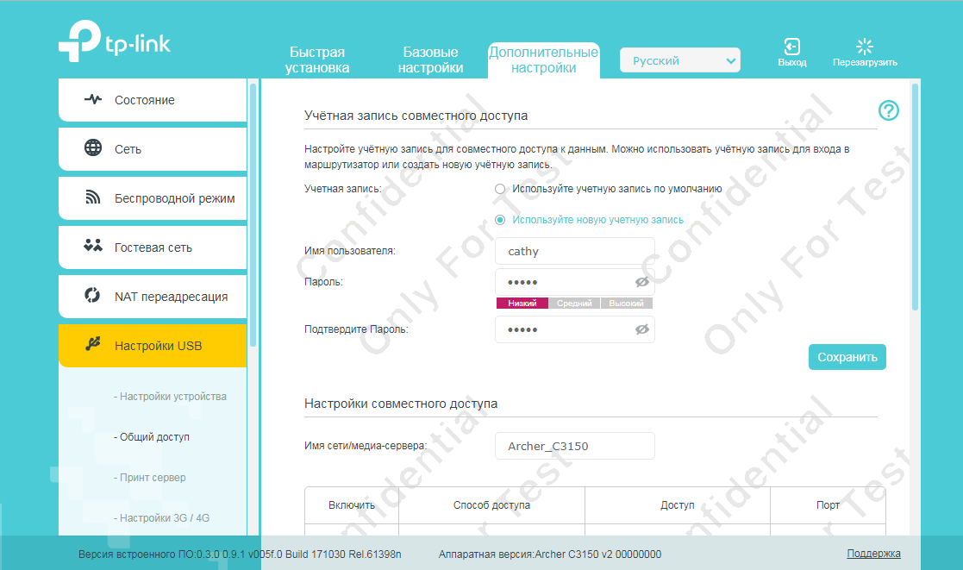This screenshot has height=570, width=963.
Task: Open help via question mark icon
Action: click(x=888, y=110)
